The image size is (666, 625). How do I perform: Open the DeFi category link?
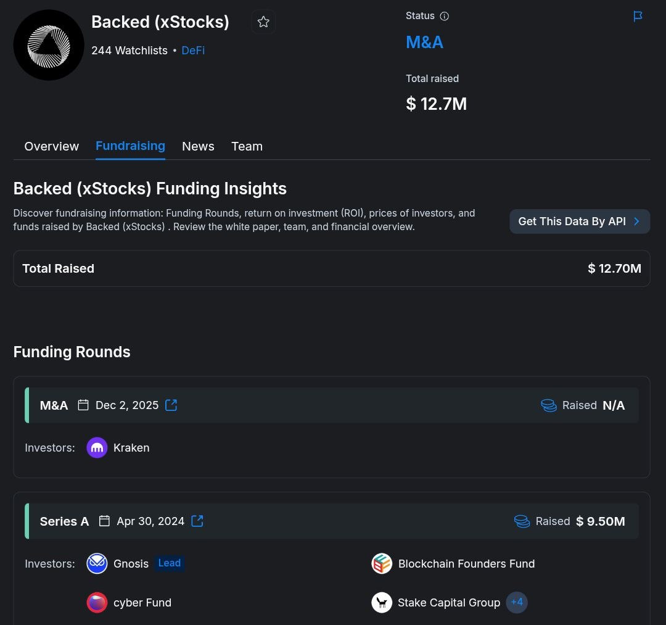point(193,51)
